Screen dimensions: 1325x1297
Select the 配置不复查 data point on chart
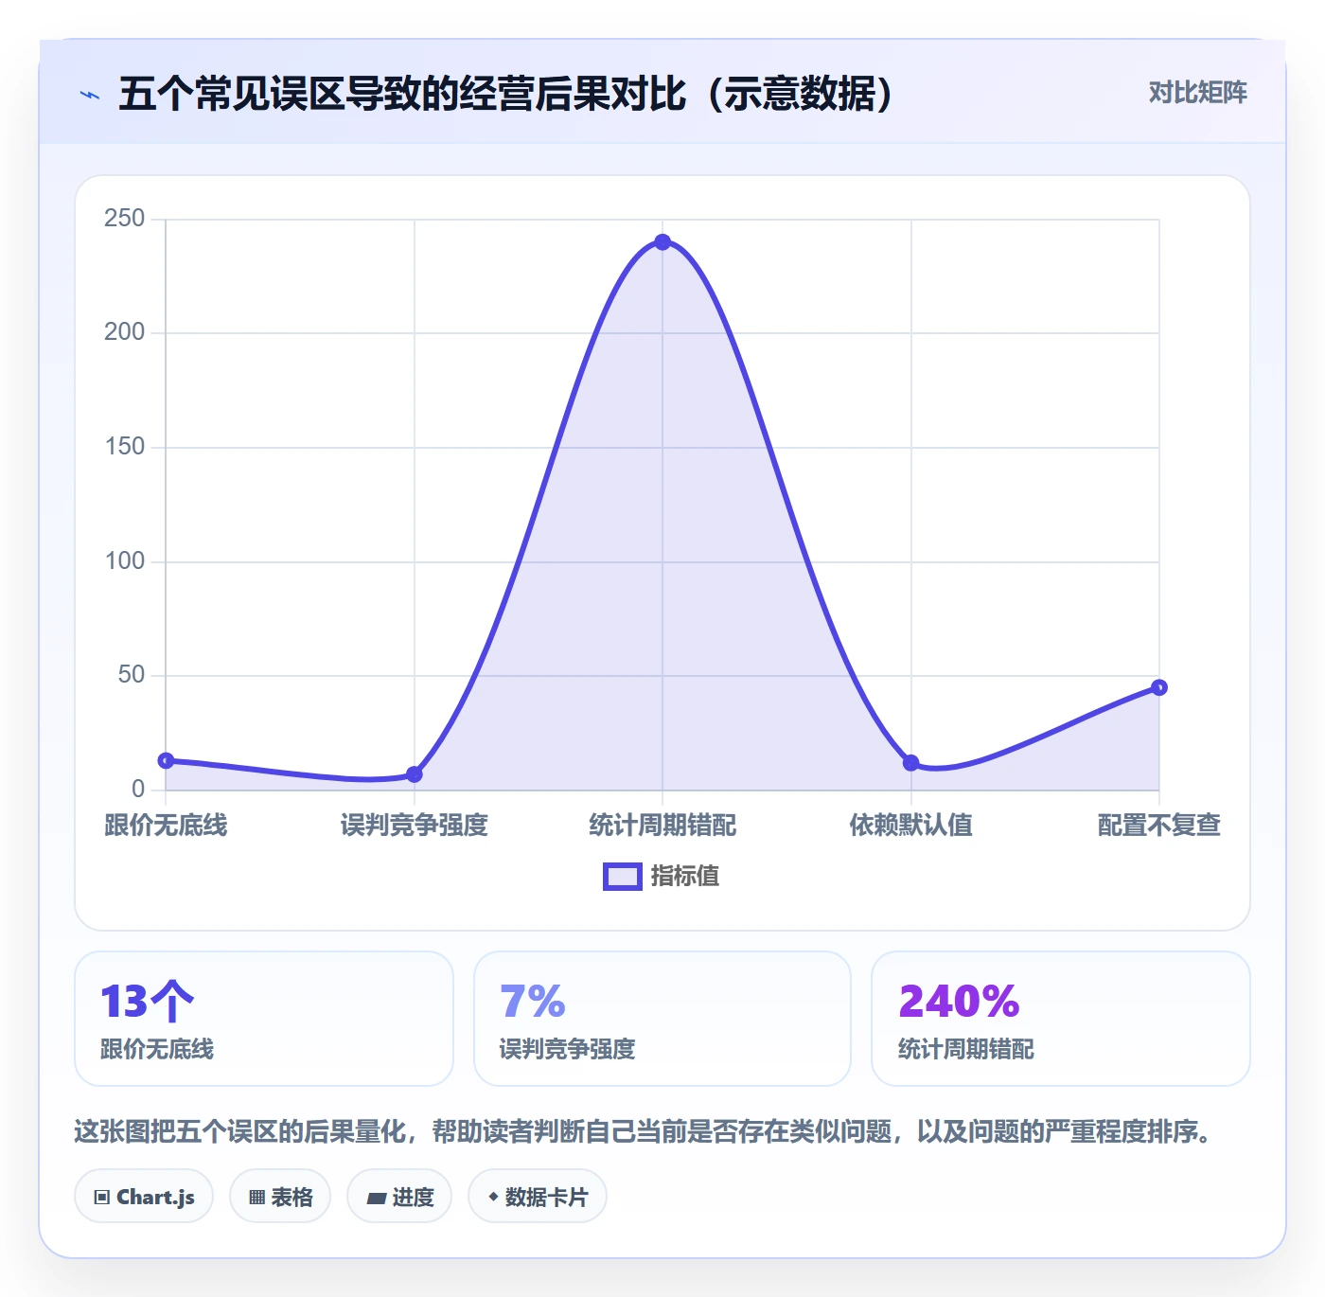tap(1159, 687)
